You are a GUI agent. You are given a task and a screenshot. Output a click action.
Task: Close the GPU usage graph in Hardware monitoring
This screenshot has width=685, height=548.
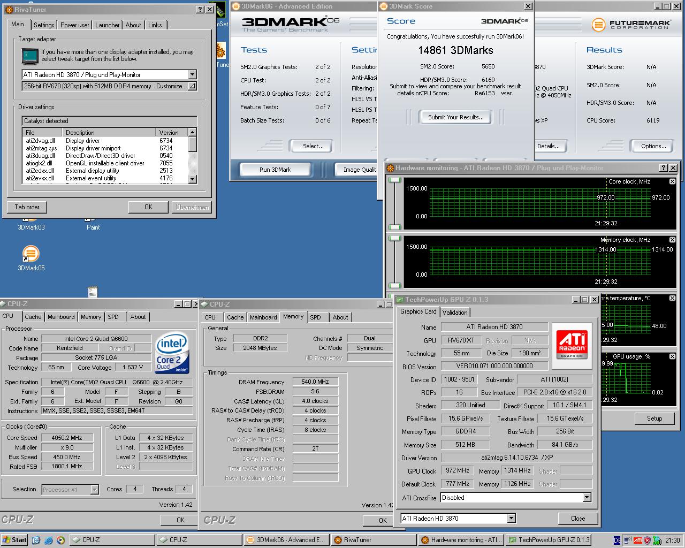(x=672, y=356)
